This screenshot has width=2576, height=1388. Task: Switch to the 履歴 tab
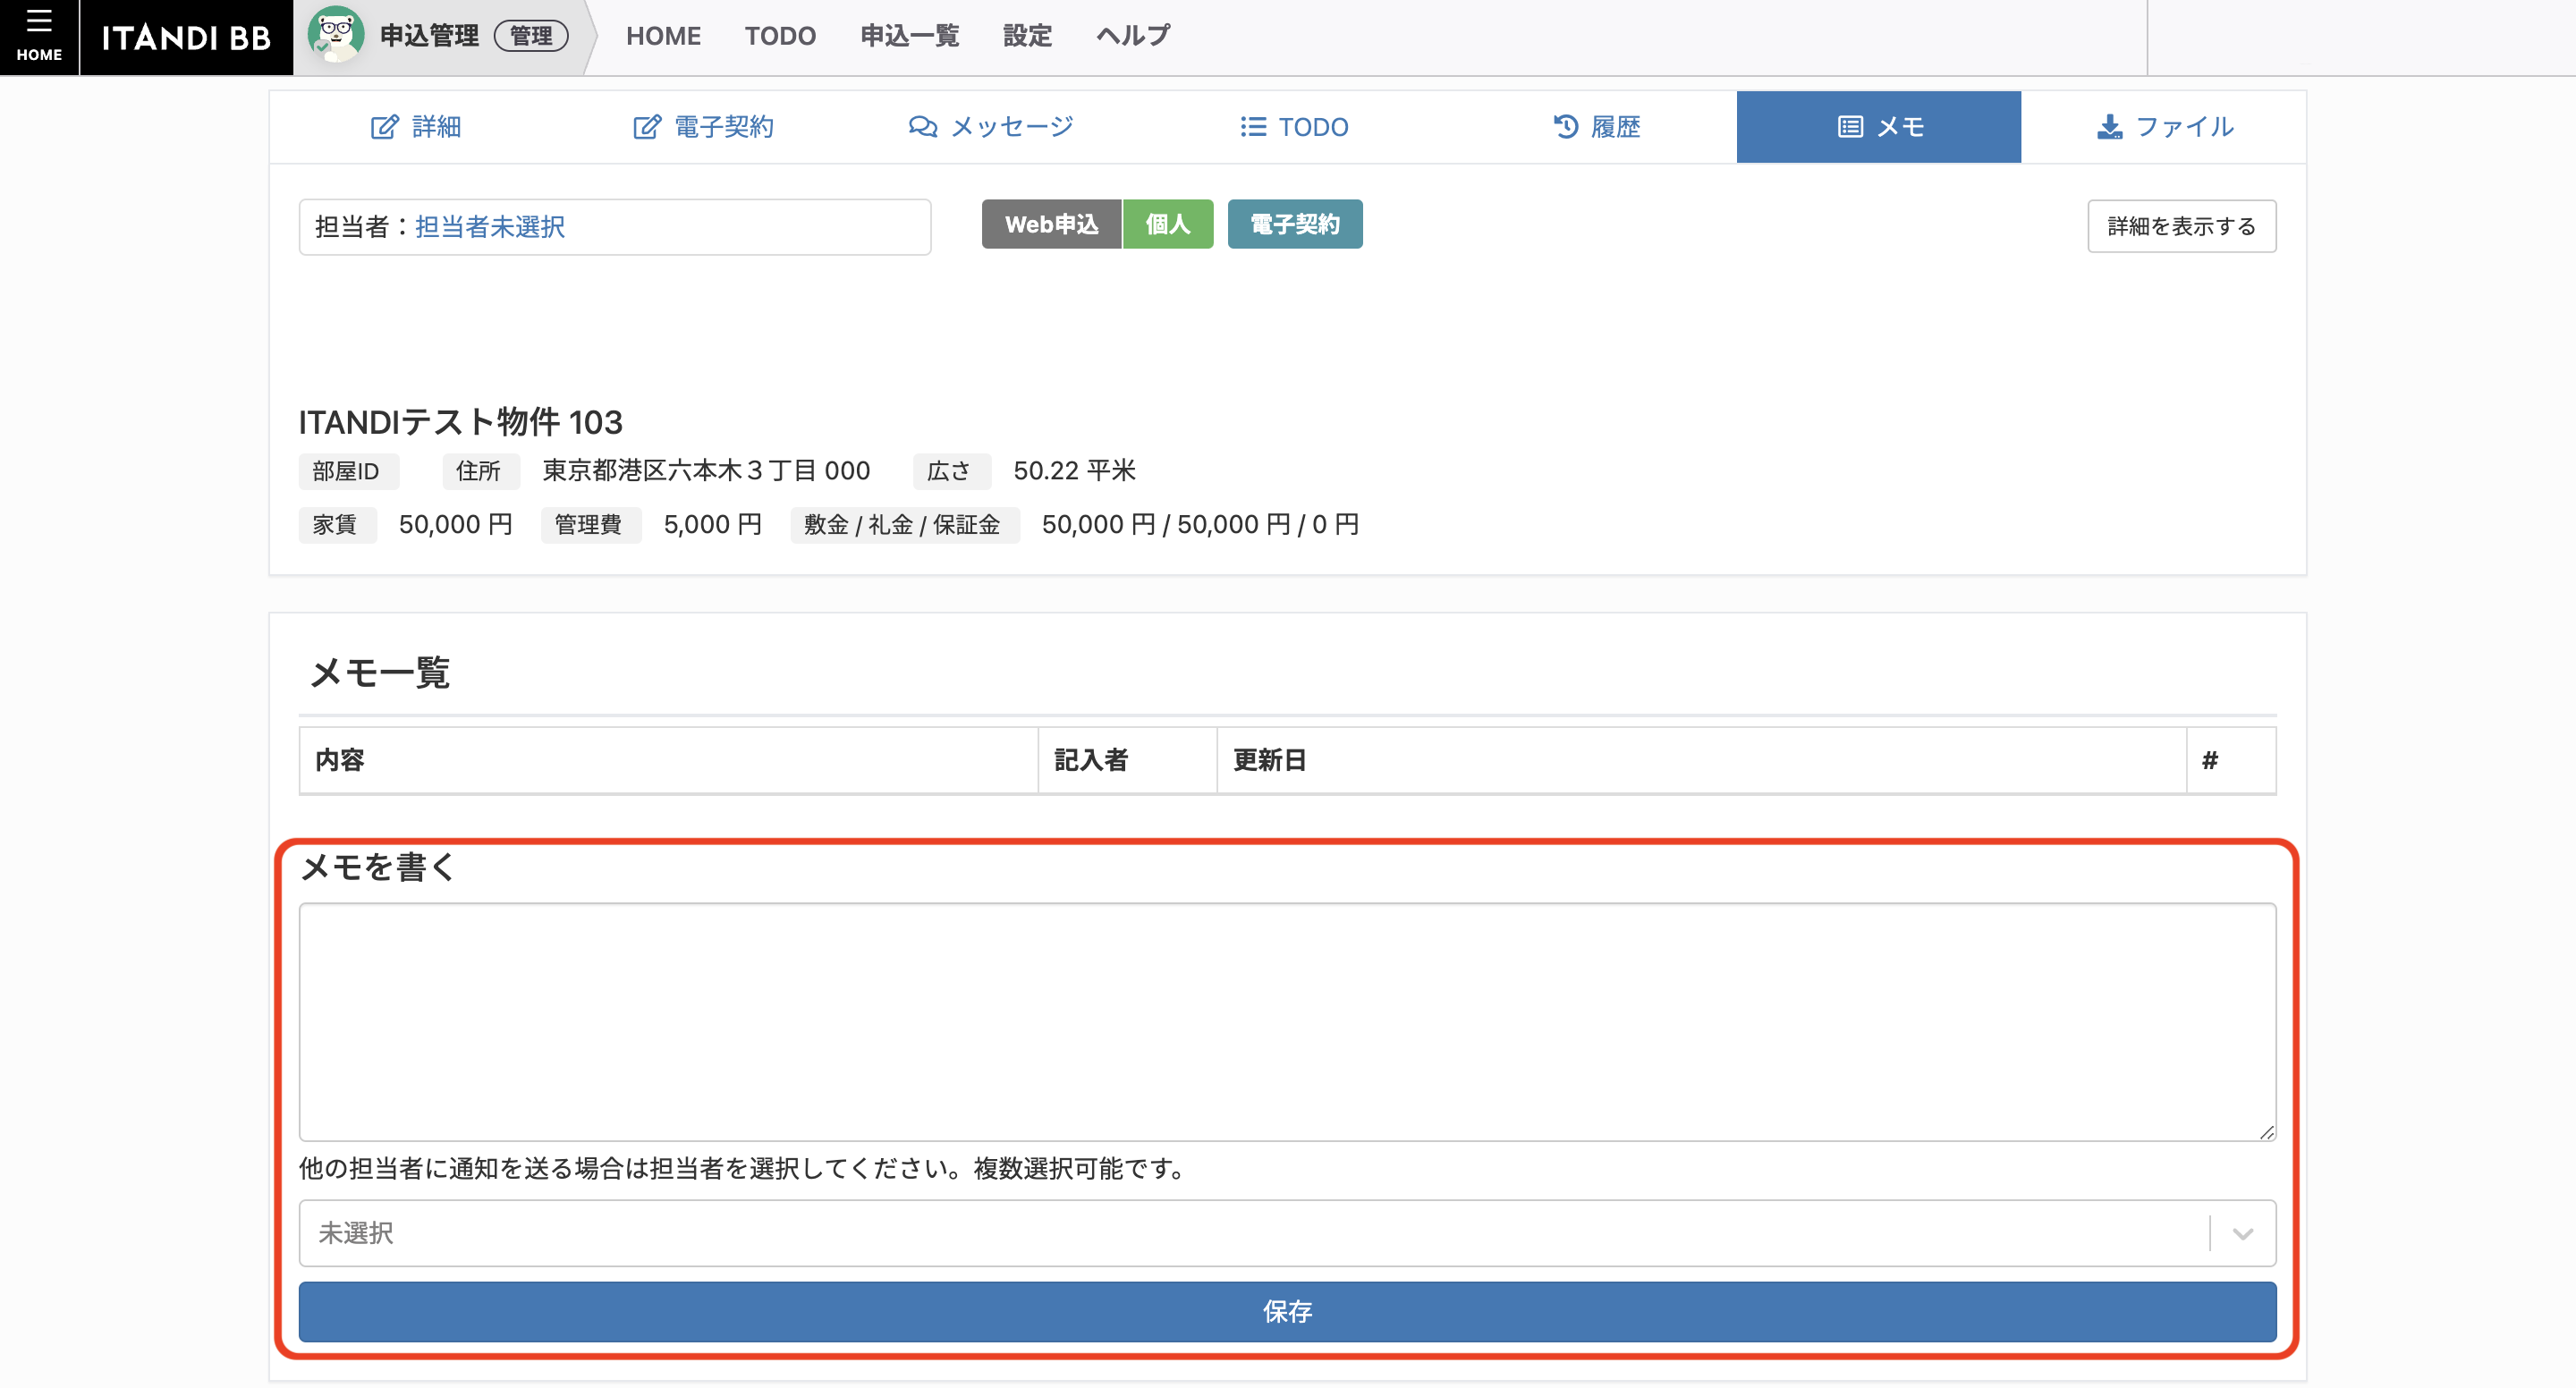1596,127
